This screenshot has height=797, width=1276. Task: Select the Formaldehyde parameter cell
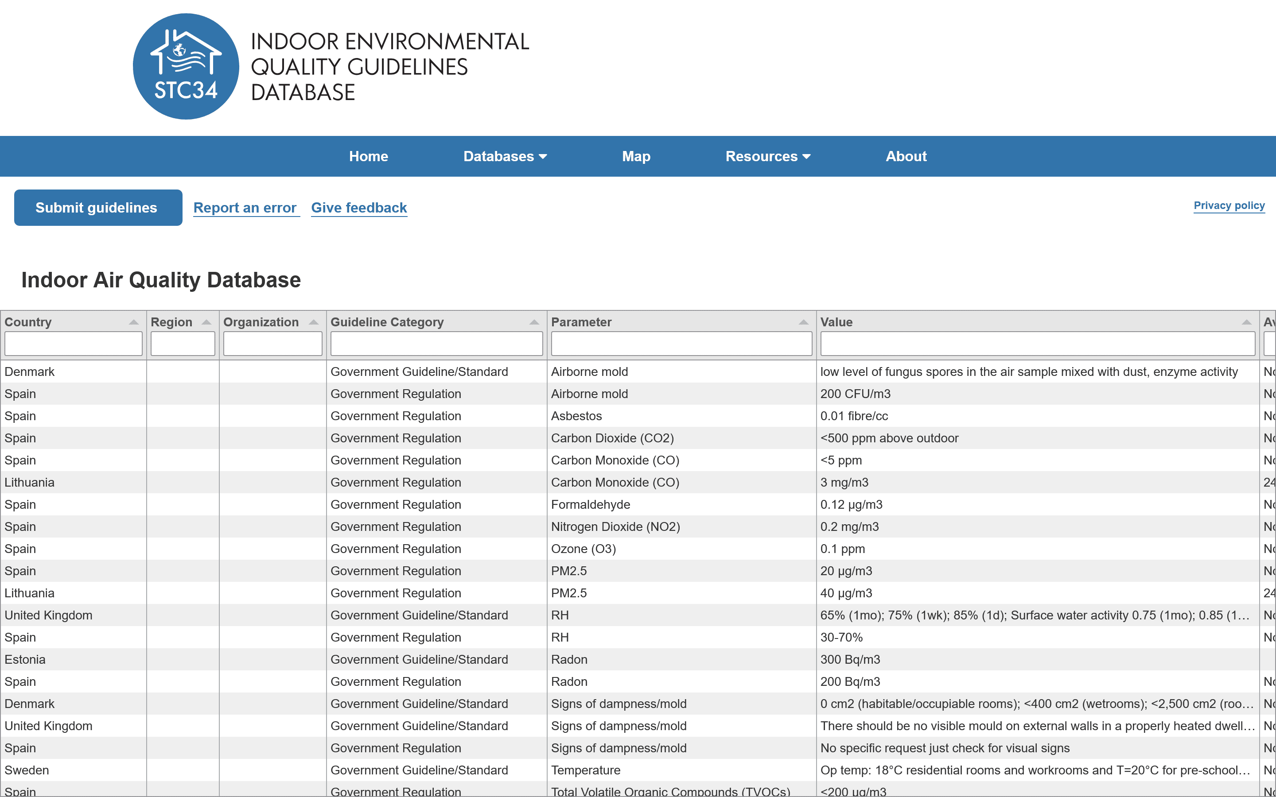(x=681, y=504)
